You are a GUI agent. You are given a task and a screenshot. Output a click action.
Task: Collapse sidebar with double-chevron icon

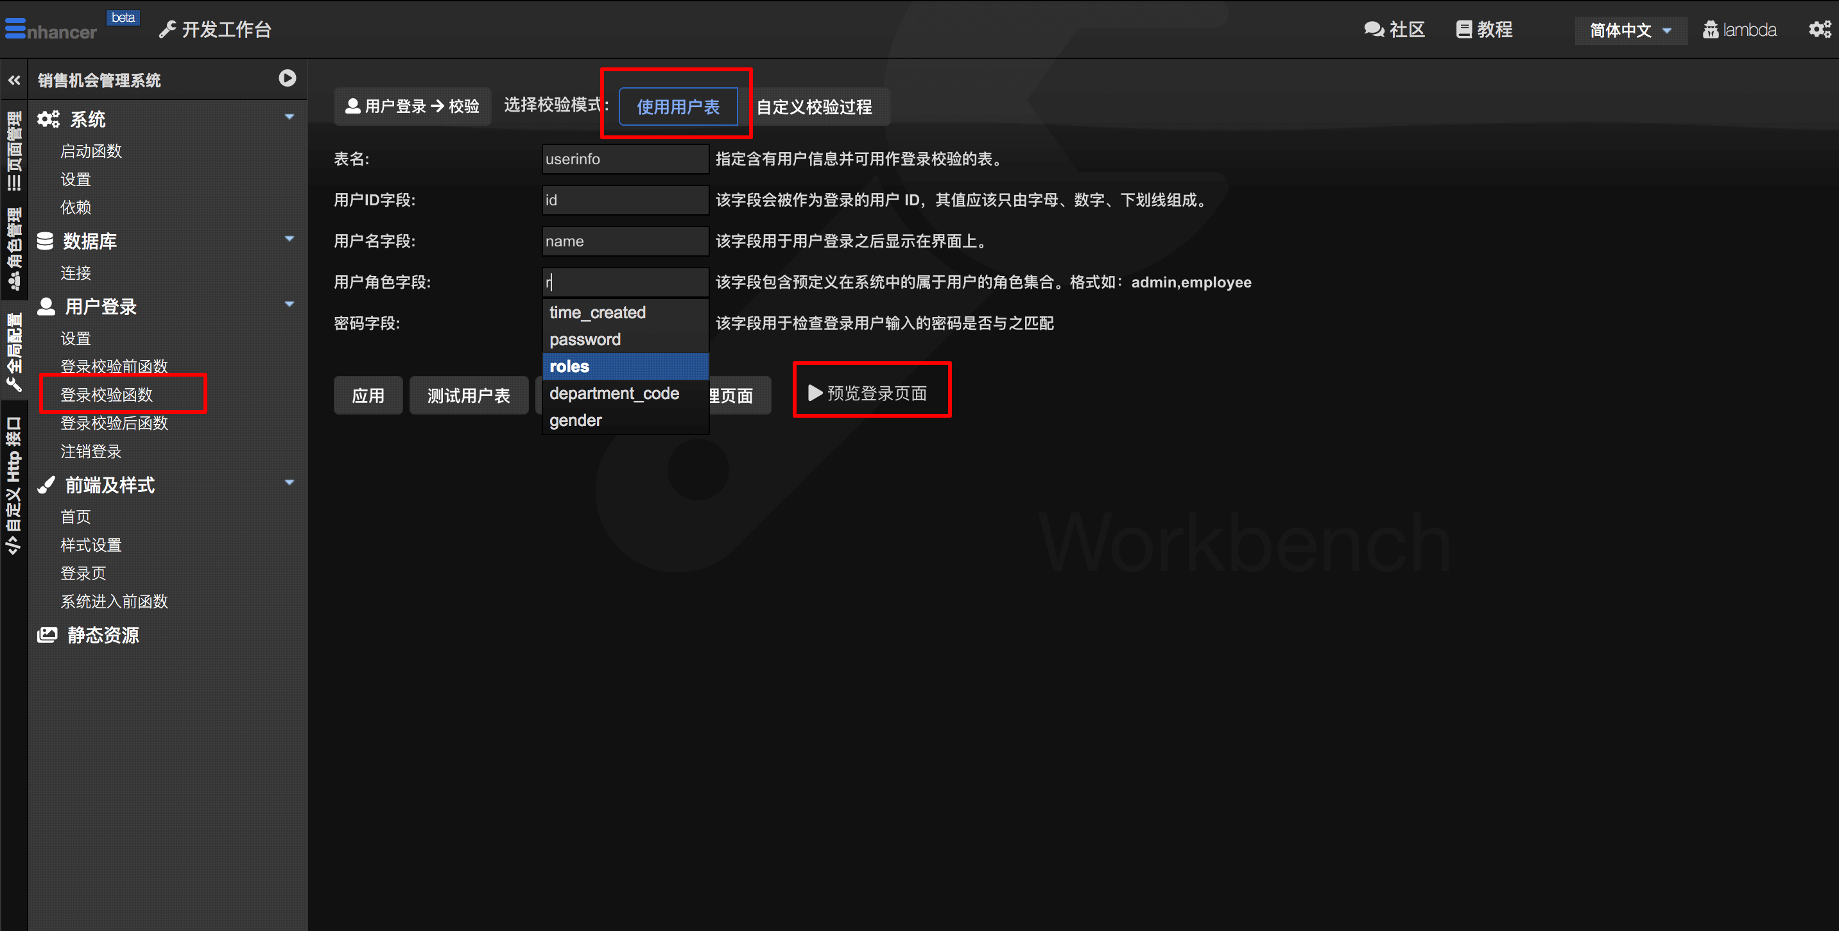[x=14, y=81]
